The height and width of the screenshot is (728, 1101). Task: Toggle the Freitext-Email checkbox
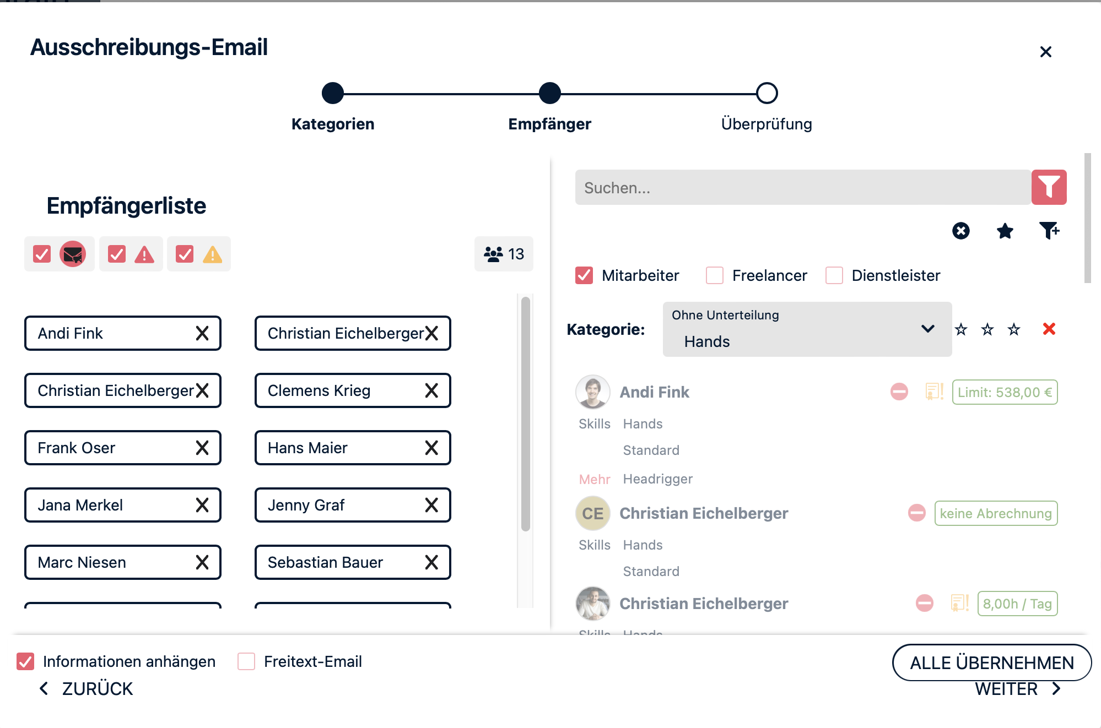pos(246,661)
